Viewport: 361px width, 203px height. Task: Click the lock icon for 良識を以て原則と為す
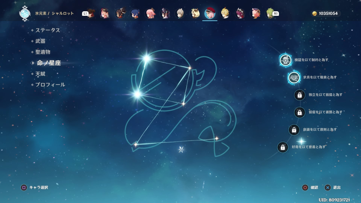coord(294,130)
